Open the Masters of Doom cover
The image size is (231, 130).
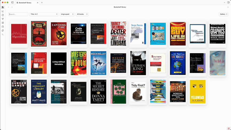79,63
